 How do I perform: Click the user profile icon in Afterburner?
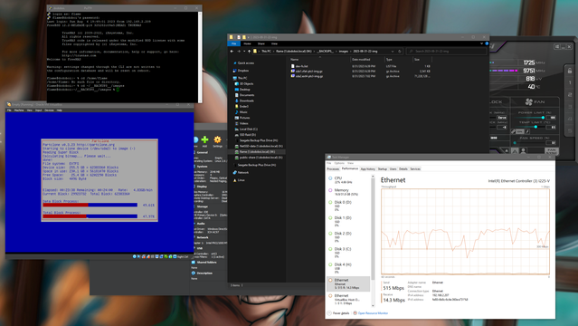pyautogui.click(x=523, y=150)
